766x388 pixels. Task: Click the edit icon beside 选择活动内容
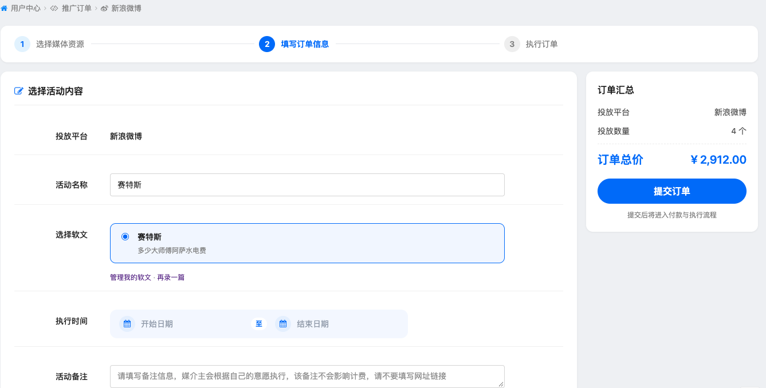point(19,91)
